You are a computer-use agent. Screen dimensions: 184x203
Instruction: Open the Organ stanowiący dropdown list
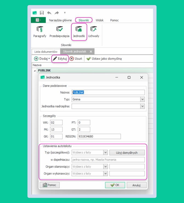pyautogui.click(x=105, y=167)
